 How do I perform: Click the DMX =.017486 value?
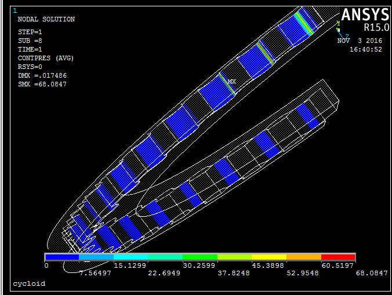coord(42,75)
